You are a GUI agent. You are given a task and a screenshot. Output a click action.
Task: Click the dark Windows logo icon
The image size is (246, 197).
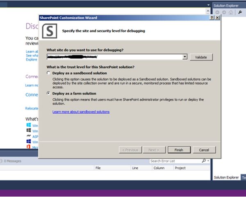[29, 130]
